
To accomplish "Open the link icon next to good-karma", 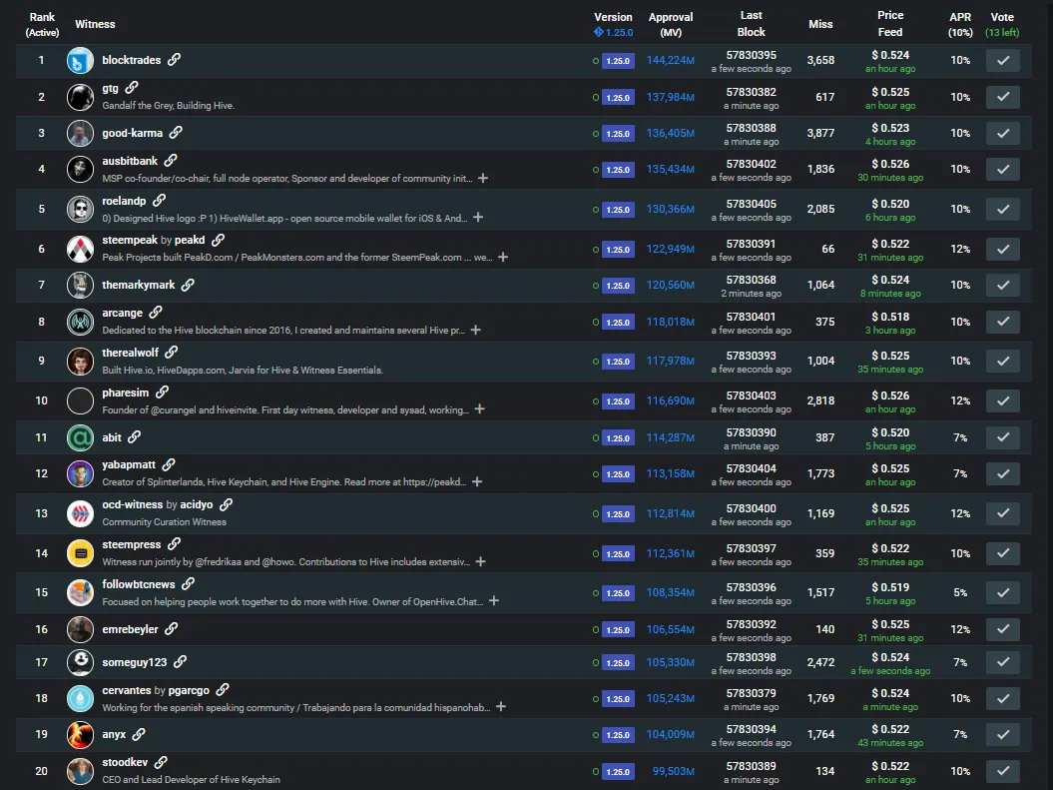I will point(177,133).
